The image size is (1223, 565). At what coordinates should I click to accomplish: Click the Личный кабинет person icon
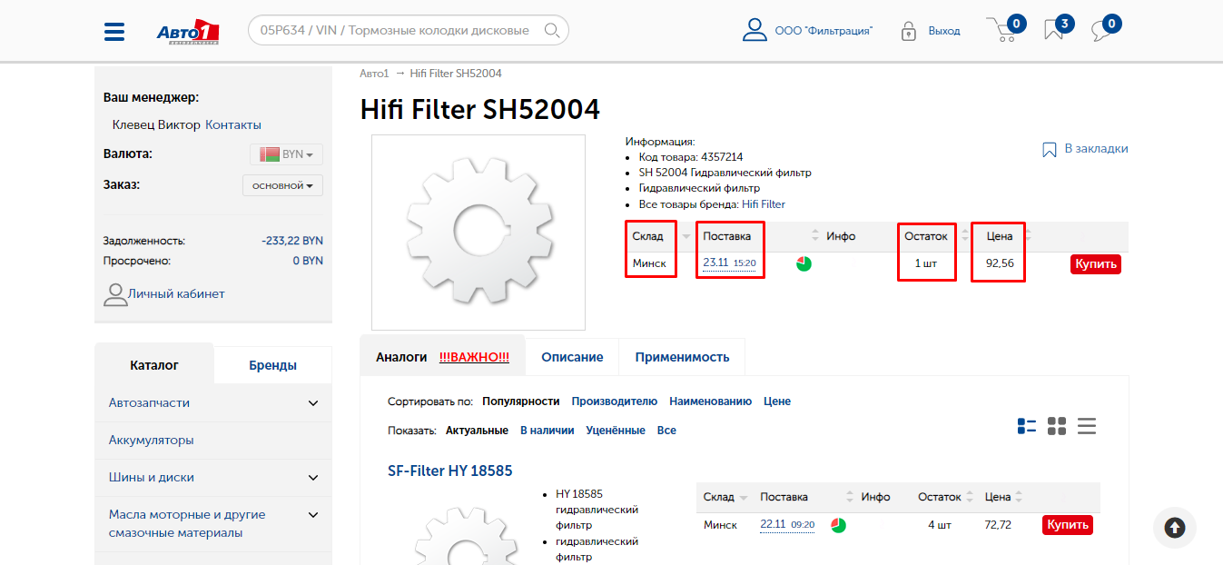click(x=114, y=294)
